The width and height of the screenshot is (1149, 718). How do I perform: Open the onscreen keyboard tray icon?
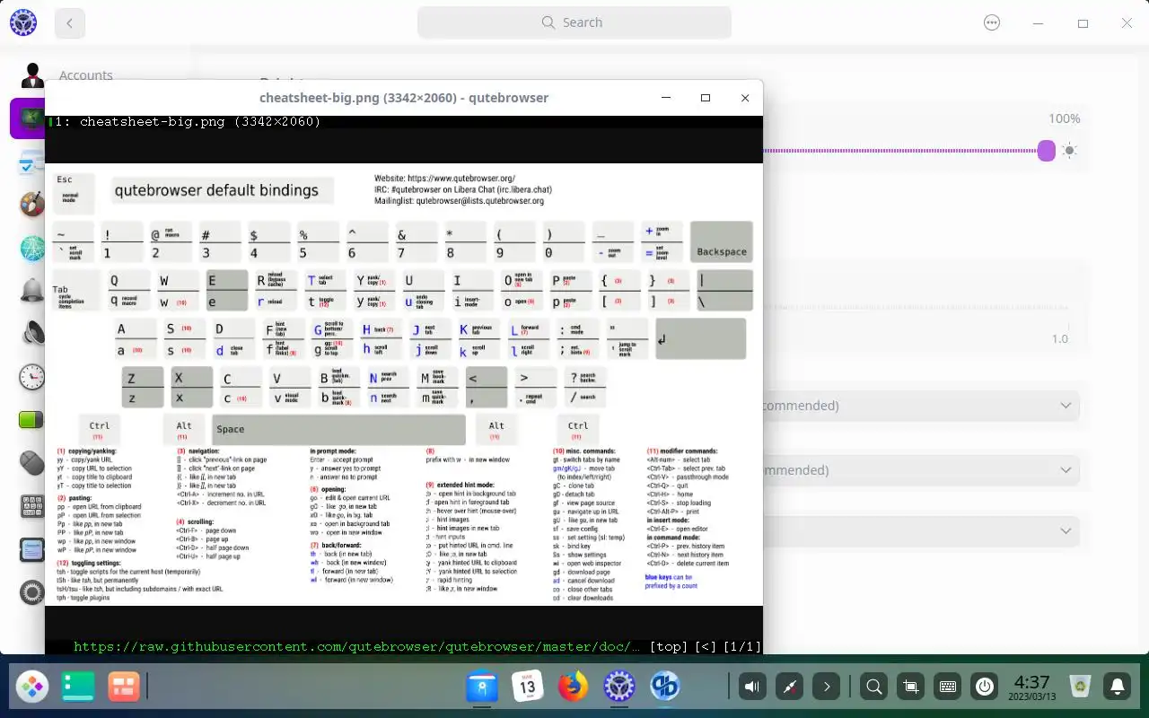[947, 687]
